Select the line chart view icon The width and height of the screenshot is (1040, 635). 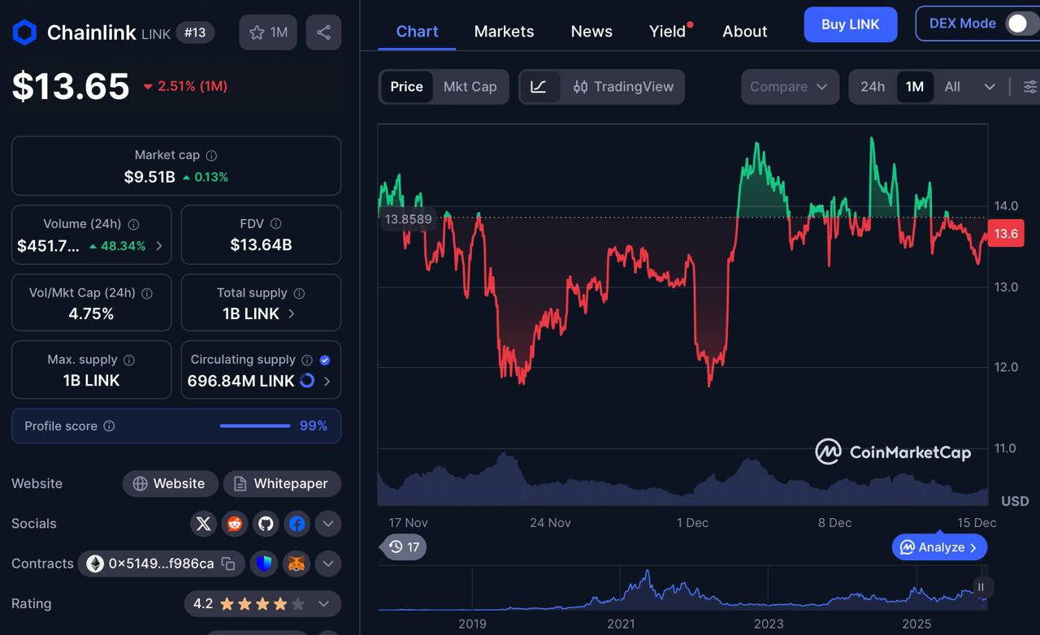[539, 87]
